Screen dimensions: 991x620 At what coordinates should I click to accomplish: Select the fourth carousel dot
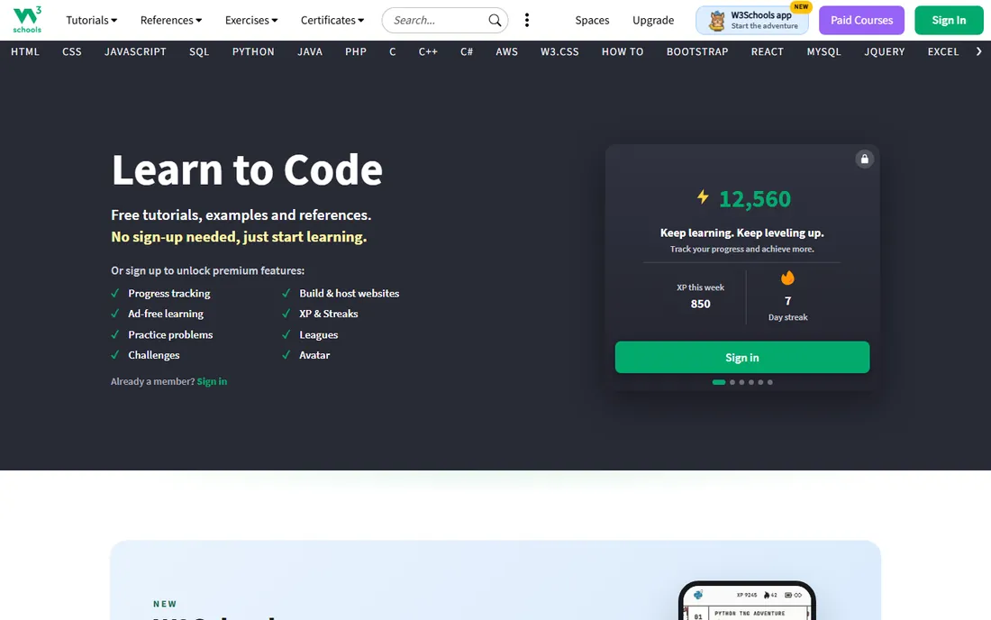[751, 382]
